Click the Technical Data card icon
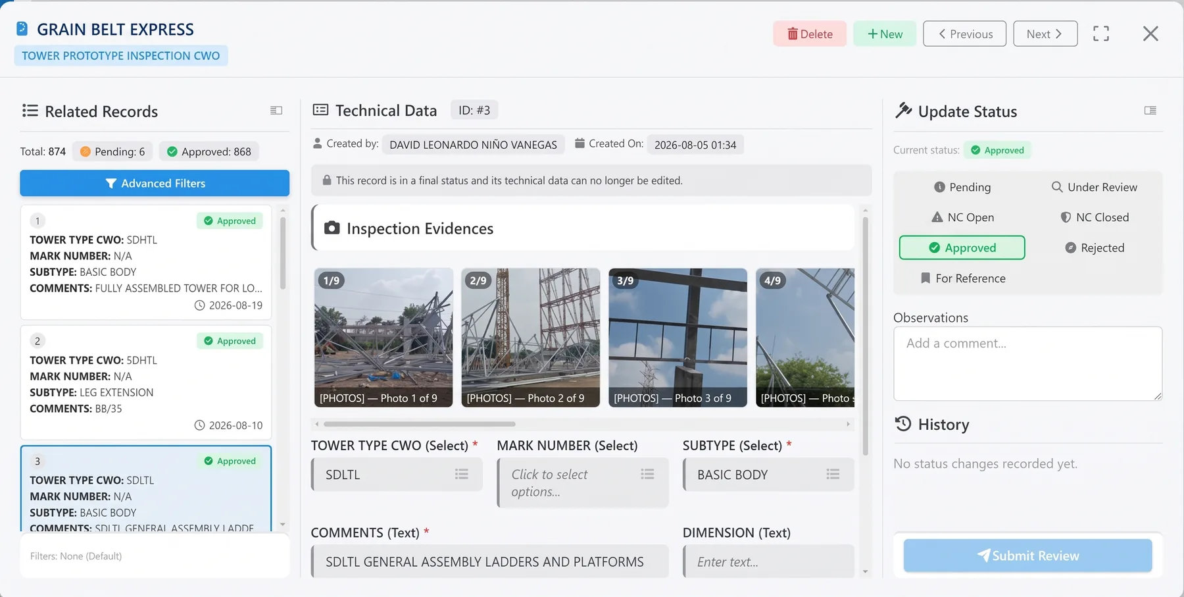Viewport: 1184px width, 597px height. 320,110
